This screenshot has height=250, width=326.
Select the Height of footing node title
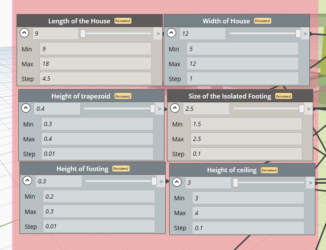[83, 169]
